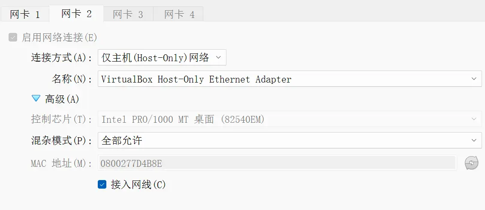Collapse the 高级 blue triangle arrow
485x210 pixels.
(36, 98)
